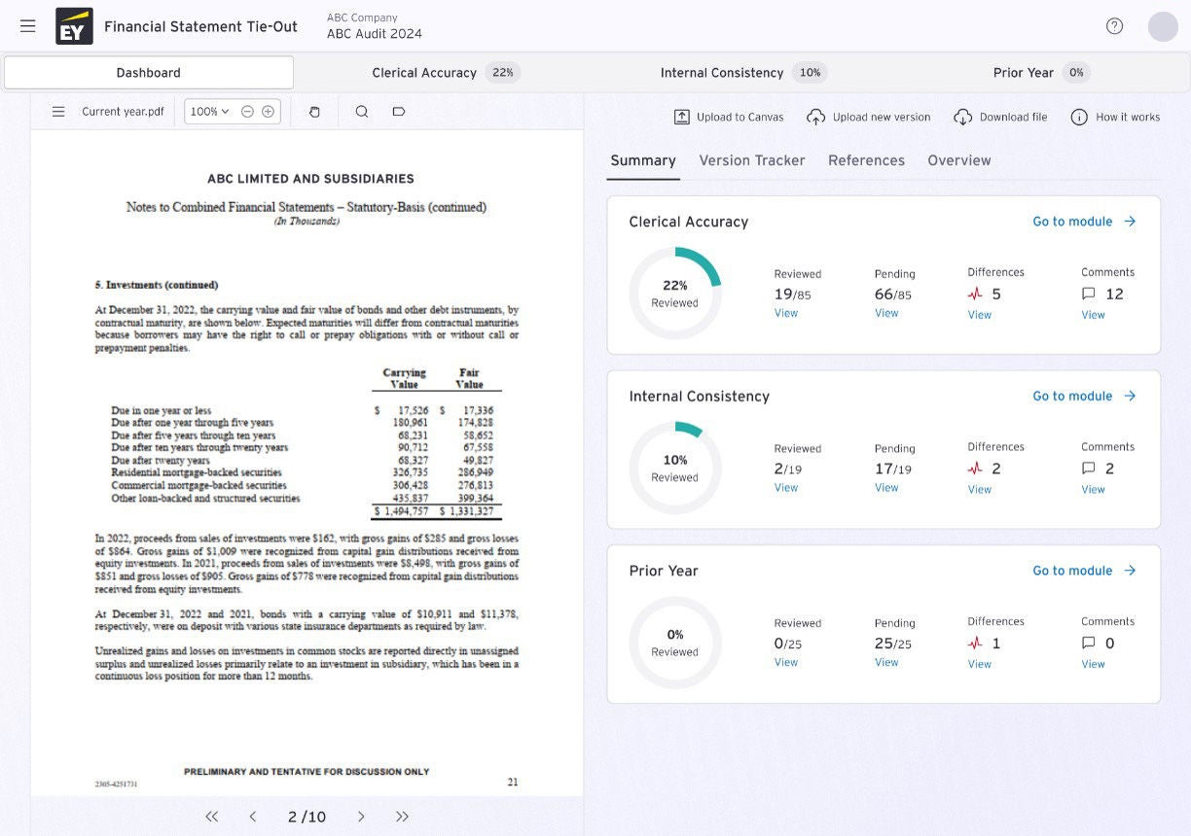Jump to the last PDF page
The height and width of the screenshot is (836, 1191).
[402, 817]
